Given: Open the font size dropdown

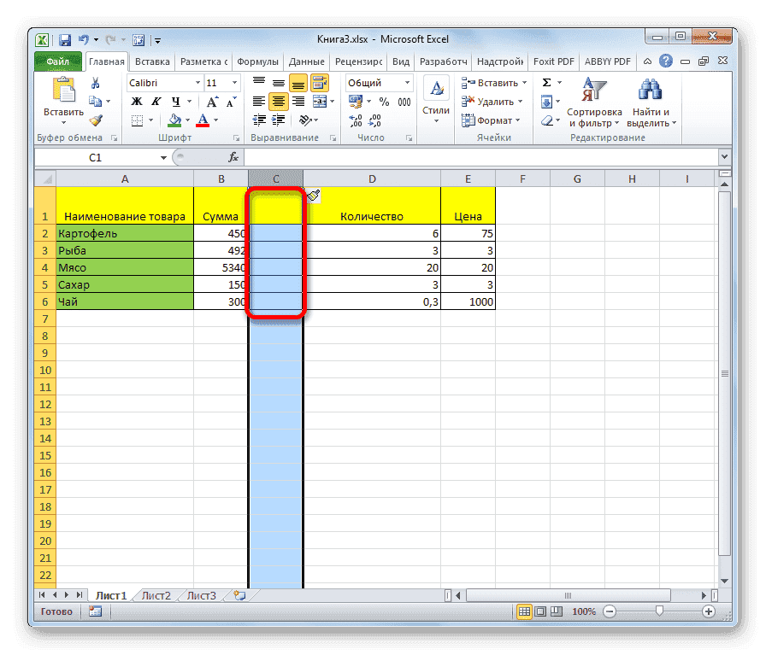Looking at the screenshot, I should point(235,82).
